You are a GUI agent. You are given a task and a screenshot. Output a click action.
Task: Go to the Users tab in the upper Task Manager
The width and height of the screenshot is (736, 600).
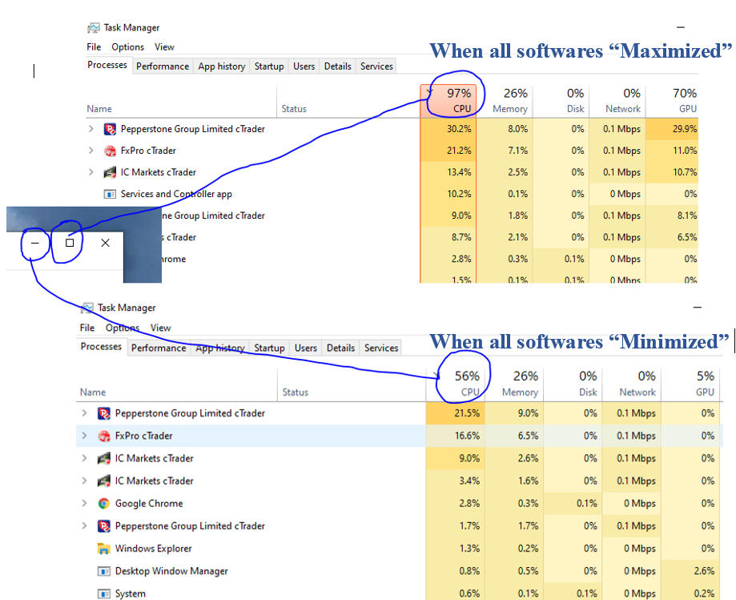point(304,66)
